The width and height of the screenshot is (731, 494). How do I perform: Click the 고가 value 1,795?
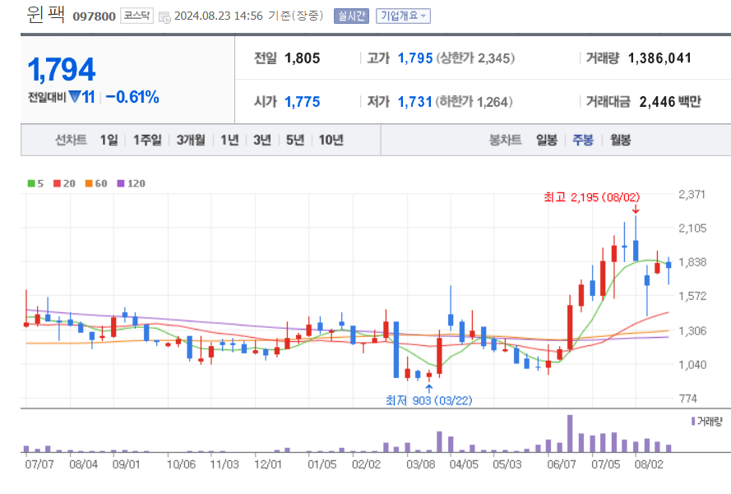(x=415, y=58)
